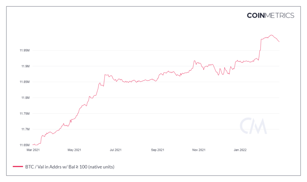Click the CM watermark on the chart

point(253,126)
